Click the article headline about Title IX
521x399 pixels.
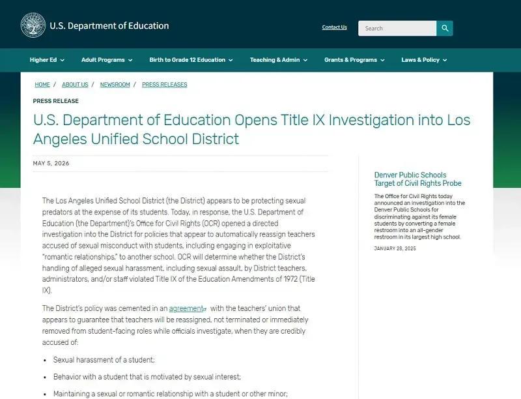pos(251,129)
